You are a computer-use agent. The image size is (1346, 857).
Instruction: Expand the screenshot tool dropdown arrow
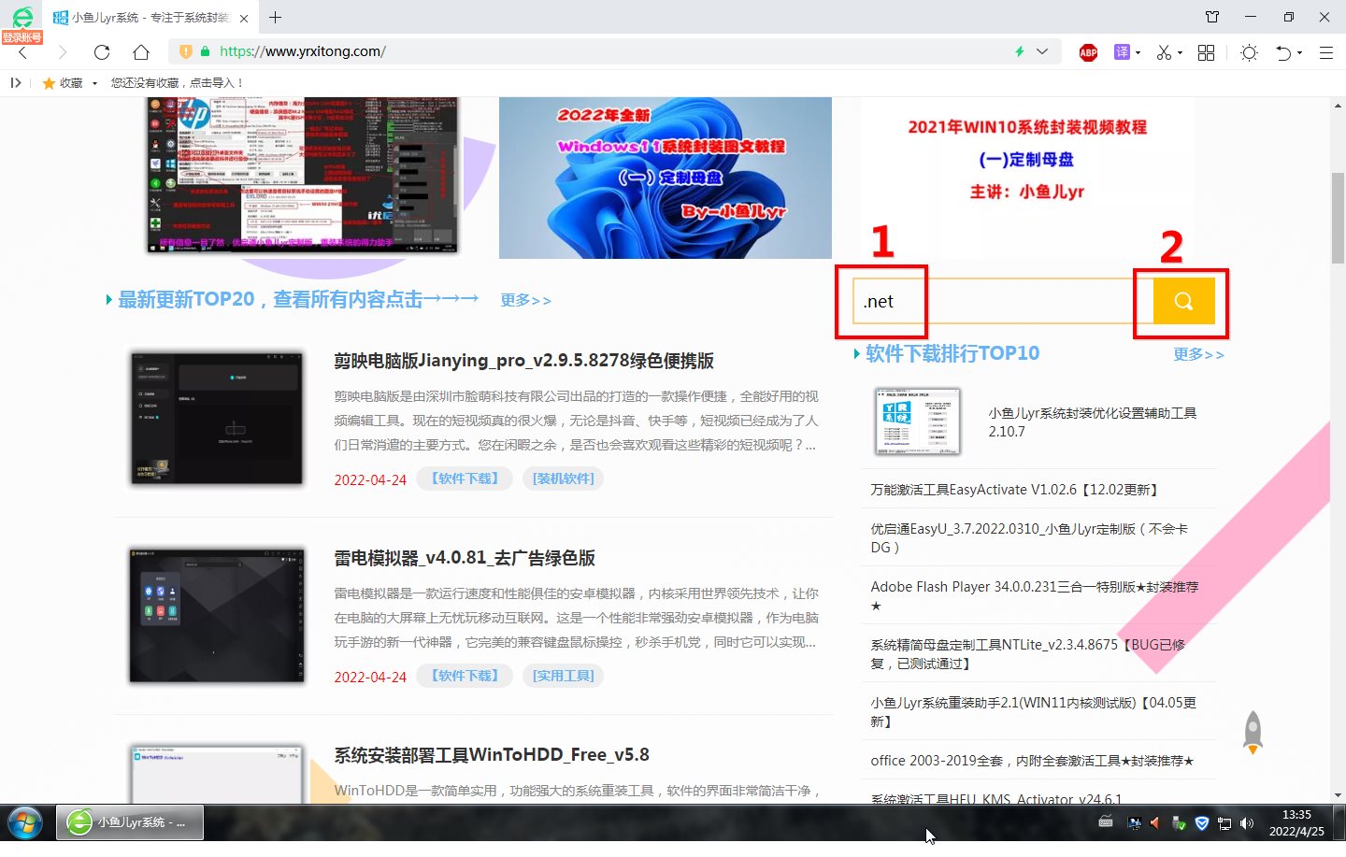coord(1180,53)
